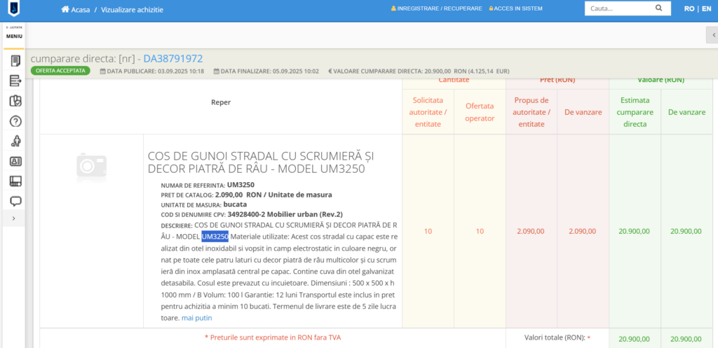Image resolution: width=718 pixels, height=348 pixels.
Task: Click the document list icon in sidebar
Action: tap(15, 61)
